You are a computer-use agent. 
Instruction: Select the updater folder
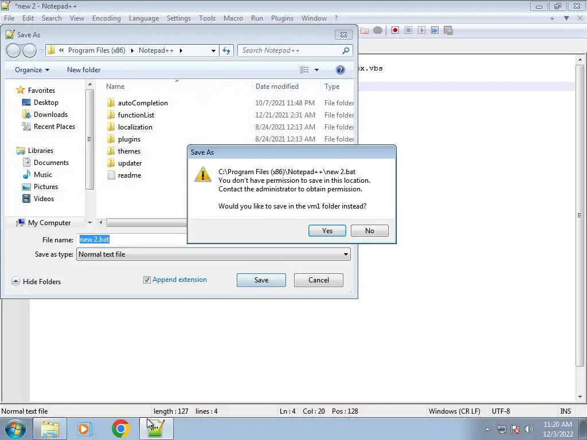(124, 163)
